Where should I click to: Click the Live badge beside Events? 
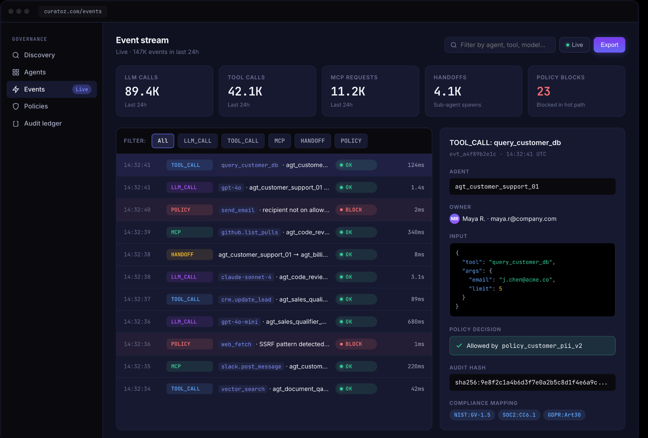pos(82,89)
